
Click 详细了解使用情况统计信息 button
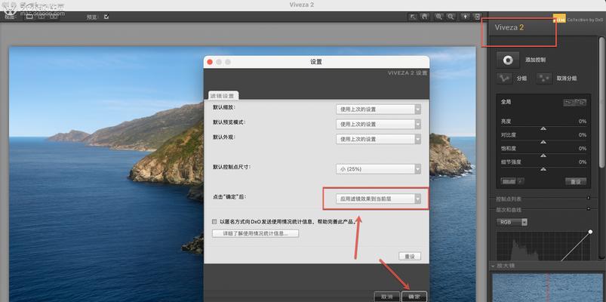(256, 233)
